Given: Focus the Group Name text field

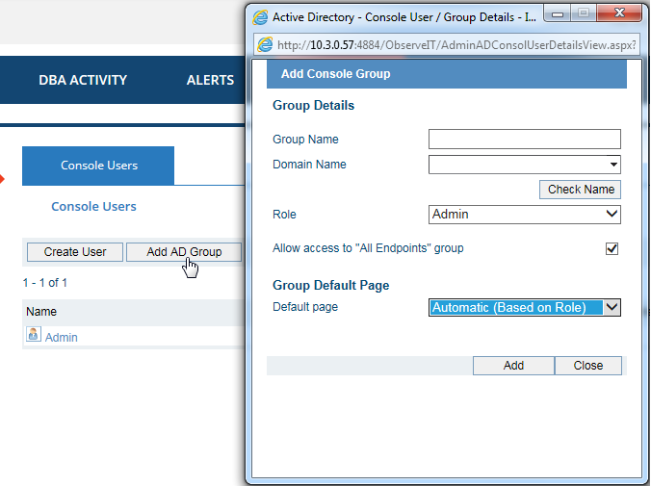Looking at the screenshot, I should (x=524, y=140).
